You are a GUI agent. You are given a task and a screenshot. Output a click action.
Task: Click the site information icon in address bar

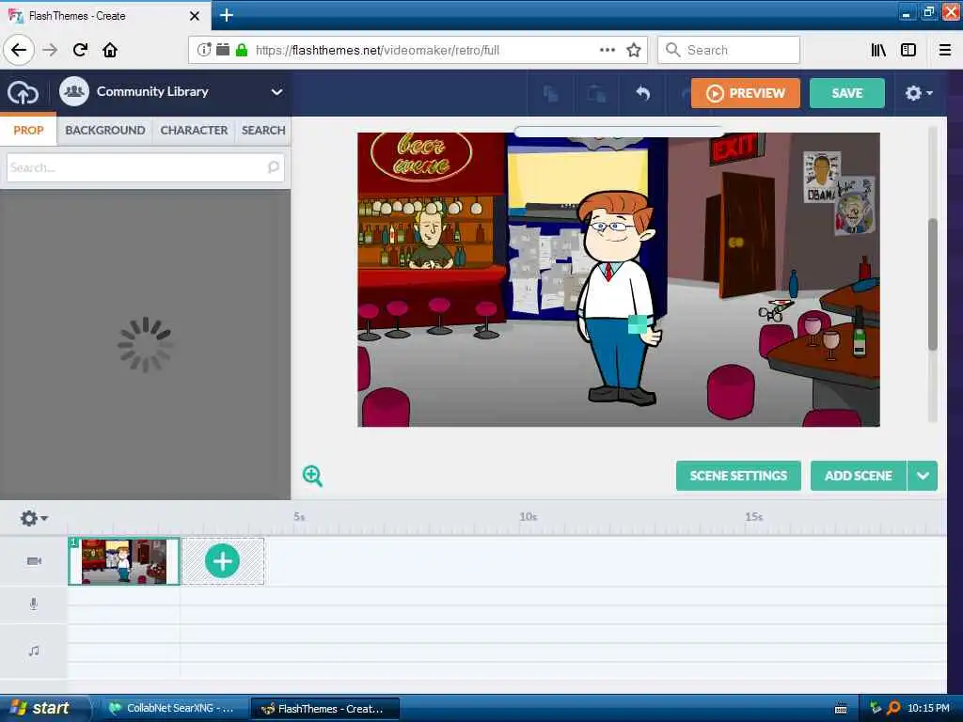(x=204, y=50)
